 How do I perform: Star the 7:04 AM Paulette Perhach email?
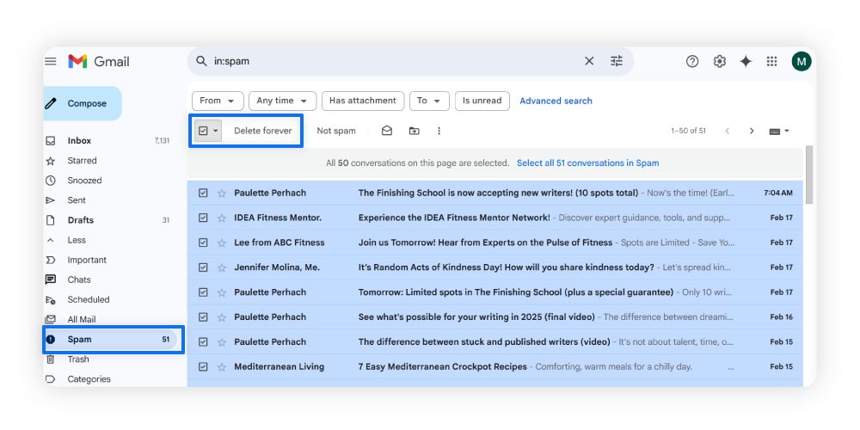click(x=222, y=193)
